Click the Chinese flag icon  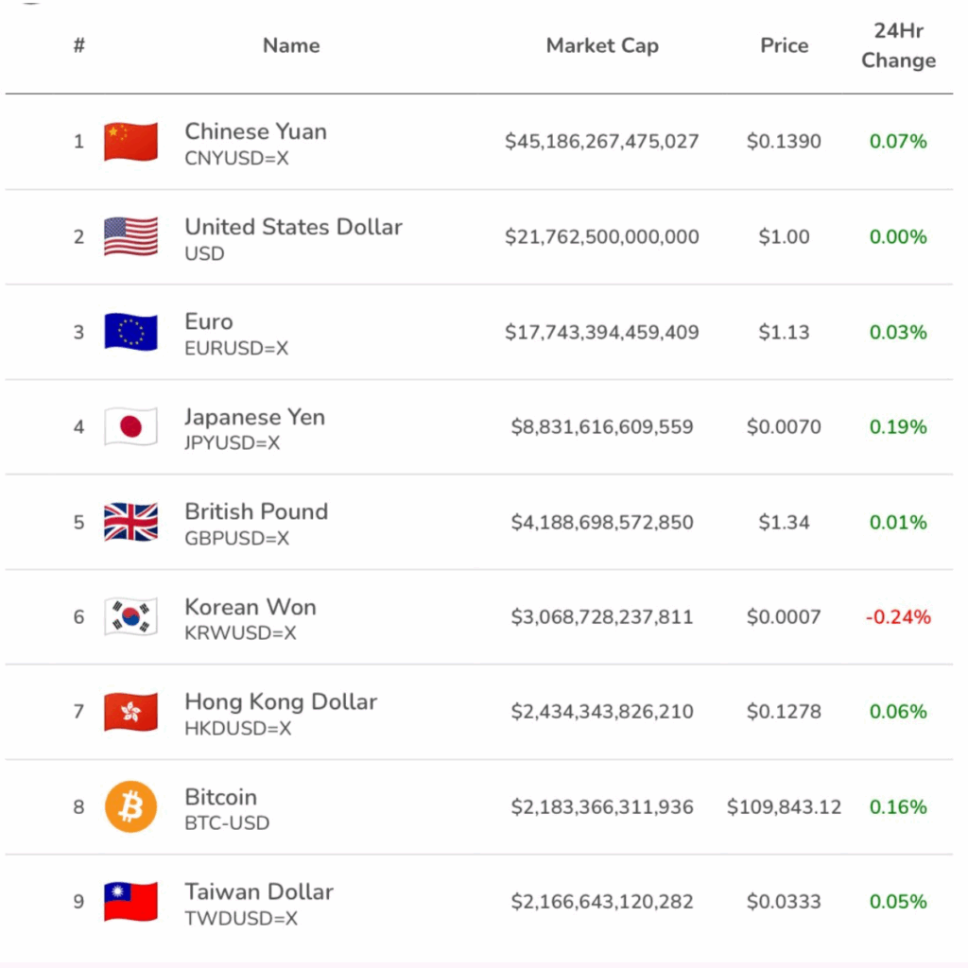point(130,142)
